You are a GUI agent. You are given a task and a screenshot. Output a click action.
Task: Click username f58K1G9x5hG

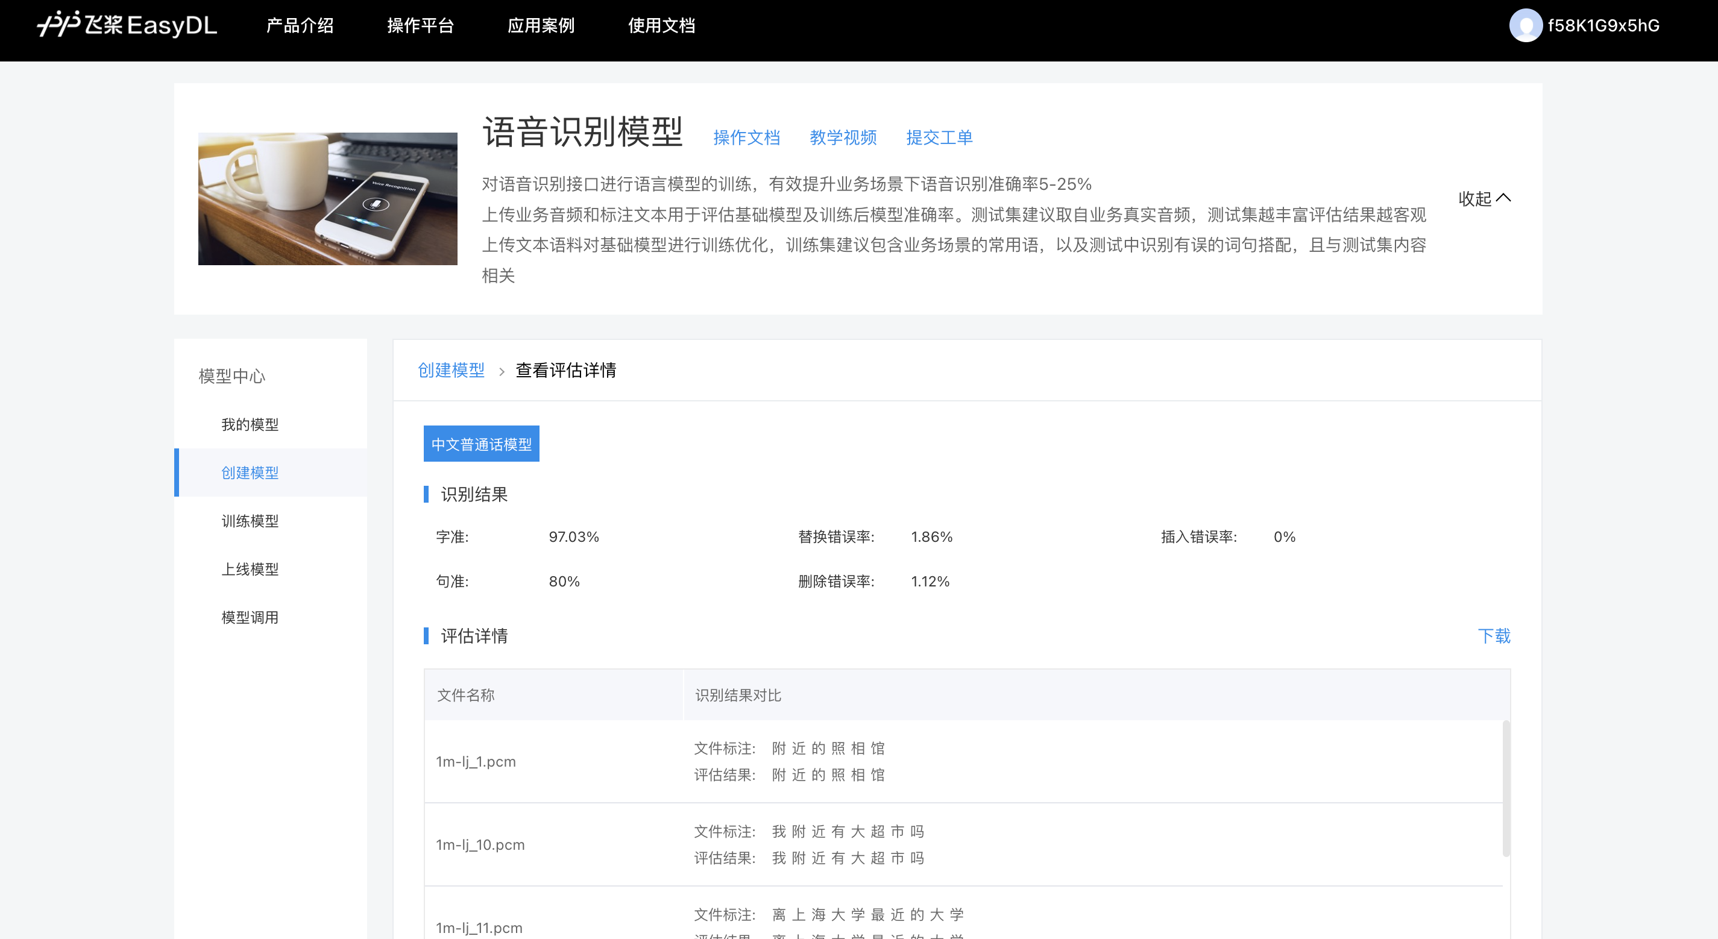(x=1603, y=25)
